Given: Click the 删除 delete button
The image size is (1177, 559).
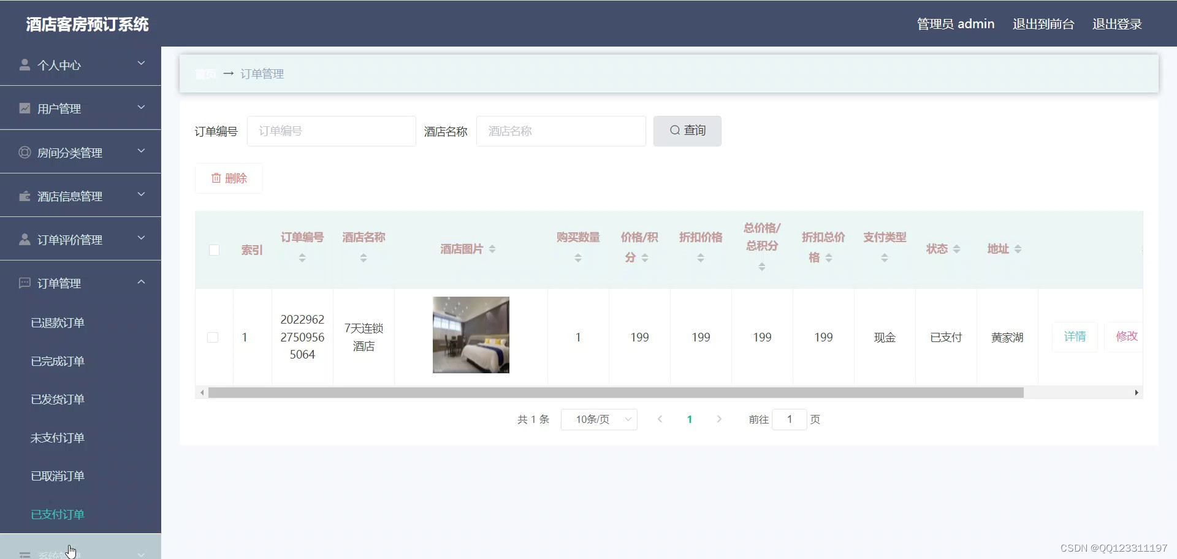Looking at the screenshot, I should pyautogui.click(x=229, y=178).
